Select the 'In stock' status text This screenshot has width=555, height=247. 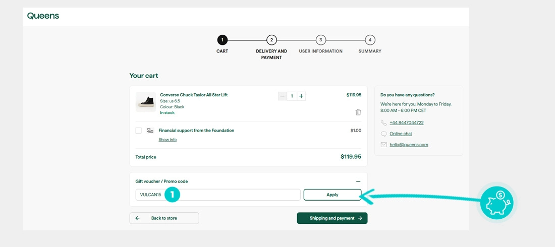167,113
